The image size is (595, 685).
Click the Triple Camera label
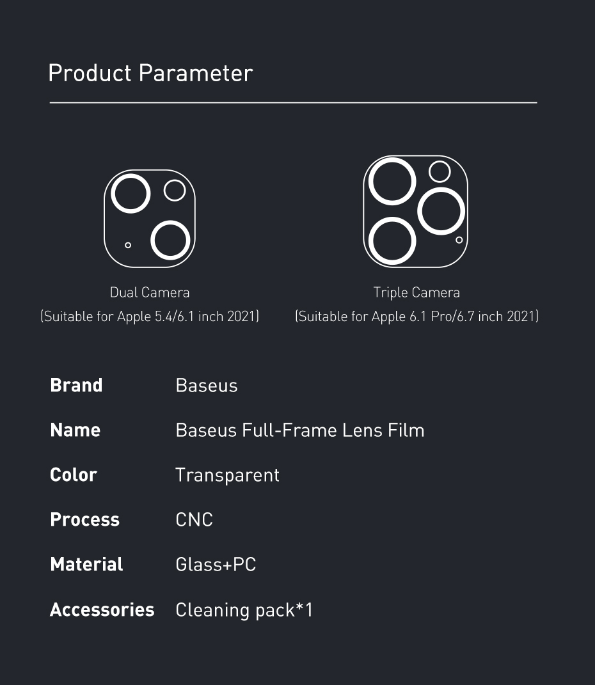(416, 292)
